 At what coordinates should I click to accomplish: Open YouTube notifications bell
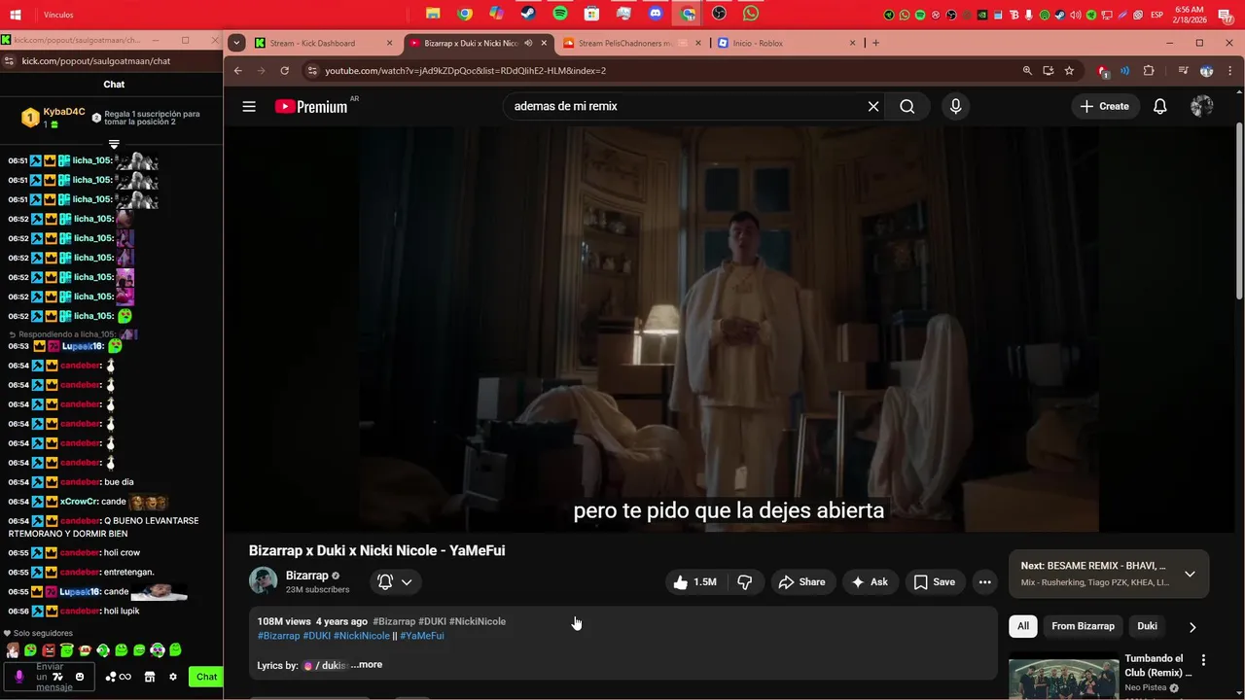point(1159,107)
